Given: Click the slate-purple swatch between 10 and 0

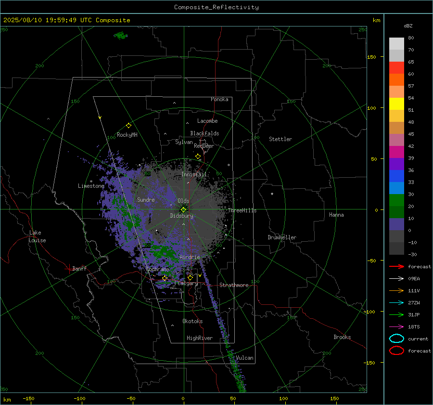Looking at the screenshot, I should pyautogui.click(x=396, y=224).
